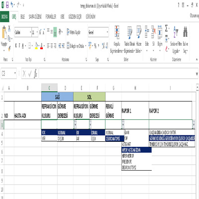199x199 pixels.
Task: Toggle Wrap Text (Metni Kaydır)
Action: 74,32
